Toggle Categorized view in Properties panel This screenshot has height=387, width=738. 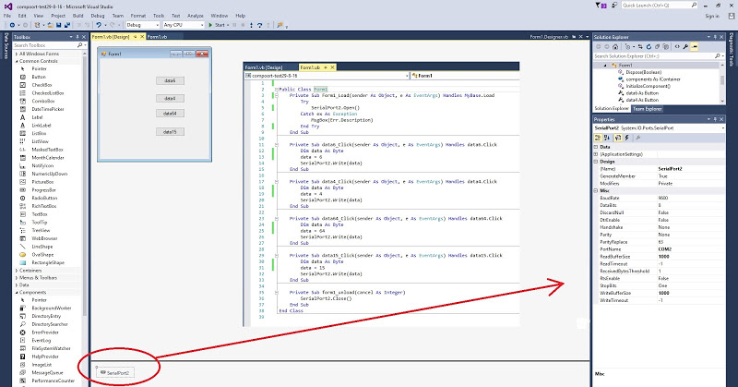tap(598, 138)
